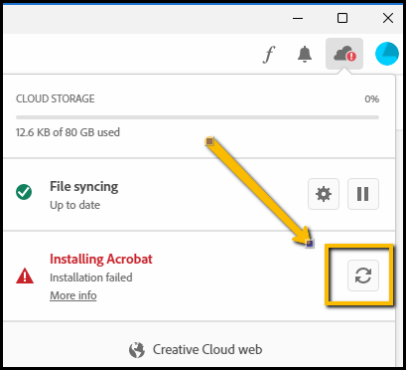This screenshot has height=370, width=406.
Task: Click the green File syncing checkmark
Action: click(24, 192)
